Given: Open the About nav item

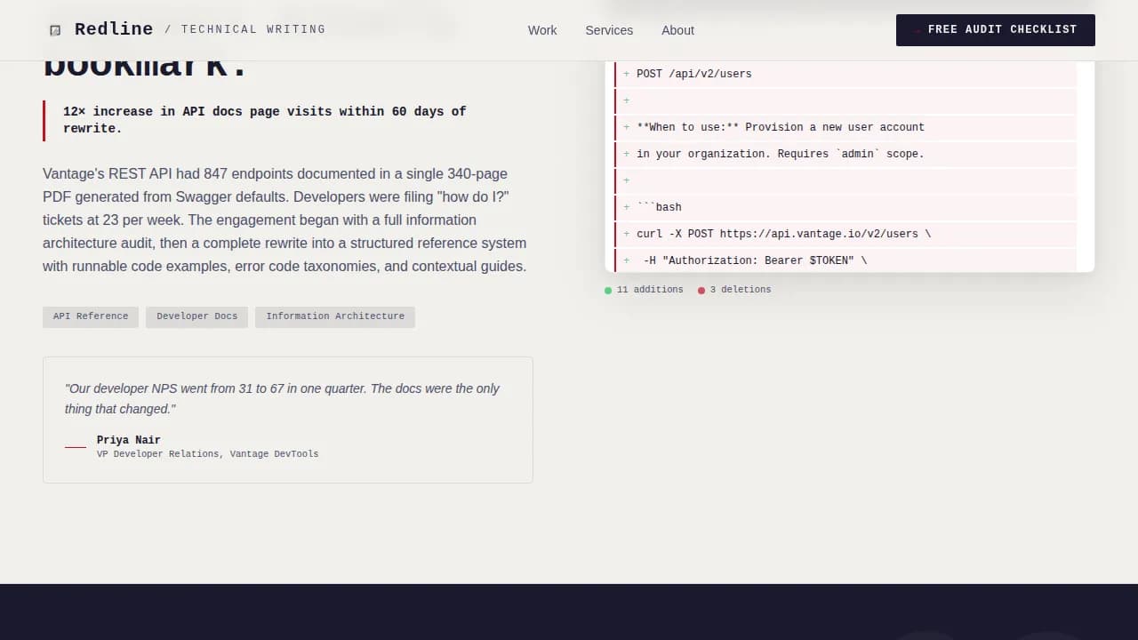Looking at the screenshot, I should coord(677,30).
